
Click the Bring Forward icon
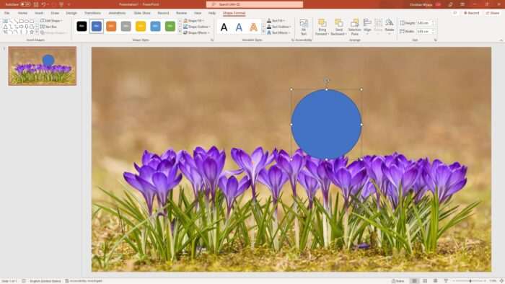tap(322, 23)
